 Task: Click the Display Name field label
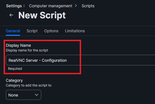point(18,45)
